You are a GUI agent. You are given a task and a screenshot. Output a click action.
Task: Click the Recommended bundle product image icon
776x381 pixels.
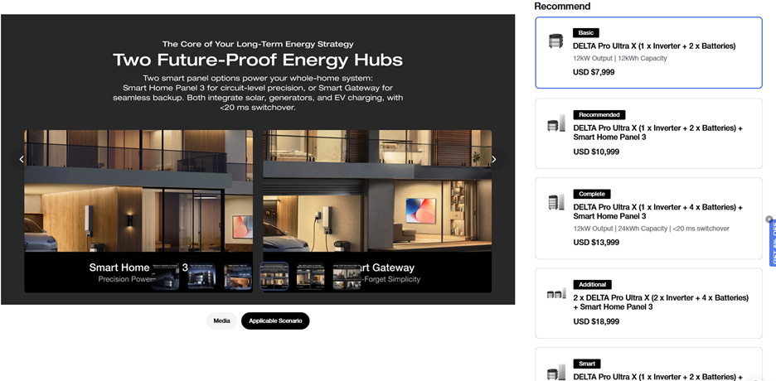[556, 123]
